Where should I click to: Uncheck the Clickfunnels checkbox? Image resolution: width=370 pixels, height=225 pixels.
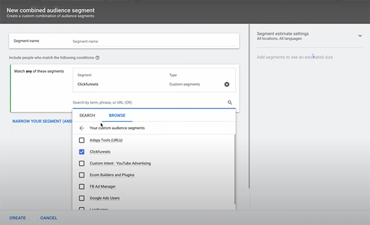(82, 152)
